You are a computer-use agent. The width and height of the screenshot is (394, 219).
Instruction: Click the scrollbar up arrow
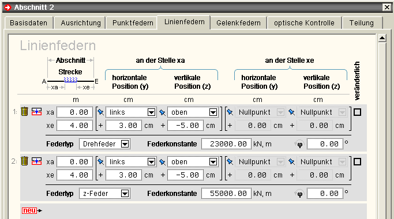[382, 39]
